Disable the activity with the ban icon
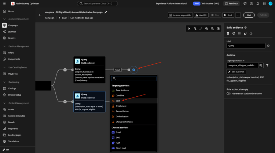The height and width of the screenshot is (153, 275). click(234, 33)
